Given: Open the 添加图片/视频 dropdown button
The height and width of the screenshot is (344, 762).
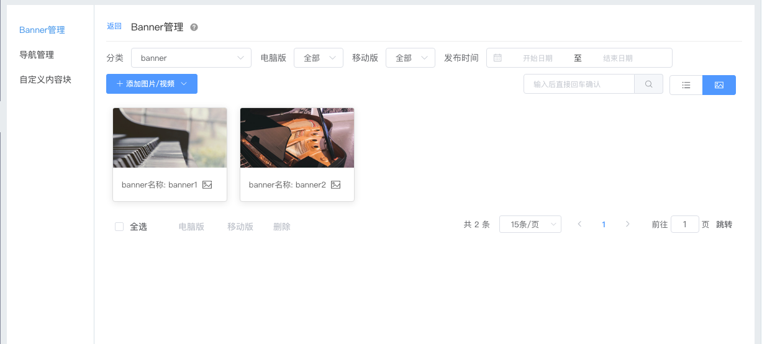Looking at the screenshot, I should click(x=152, y=84).
